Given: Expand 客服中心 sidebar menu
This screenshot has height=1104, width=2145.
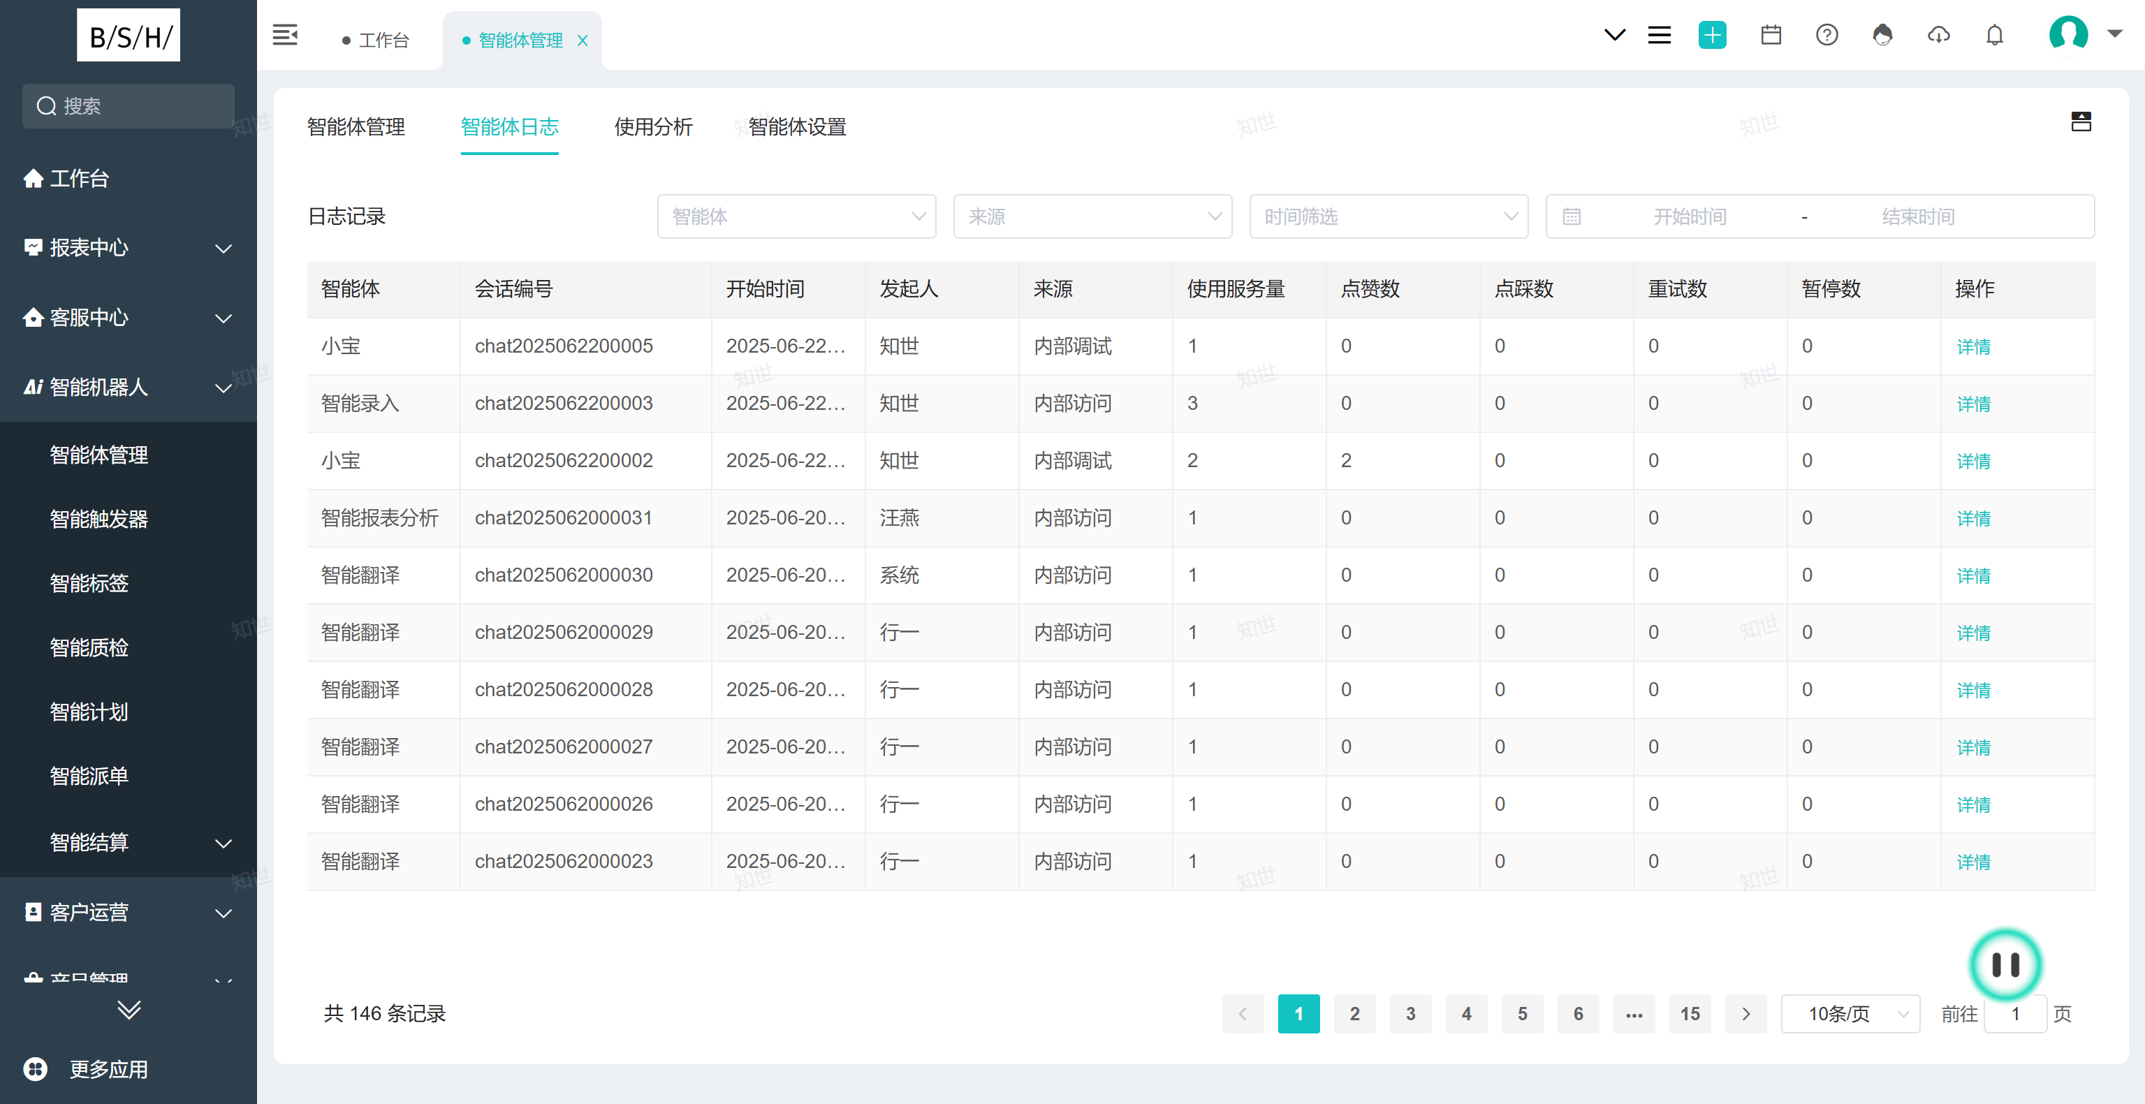Looking at the screenshot, I should tap(129, 318).
